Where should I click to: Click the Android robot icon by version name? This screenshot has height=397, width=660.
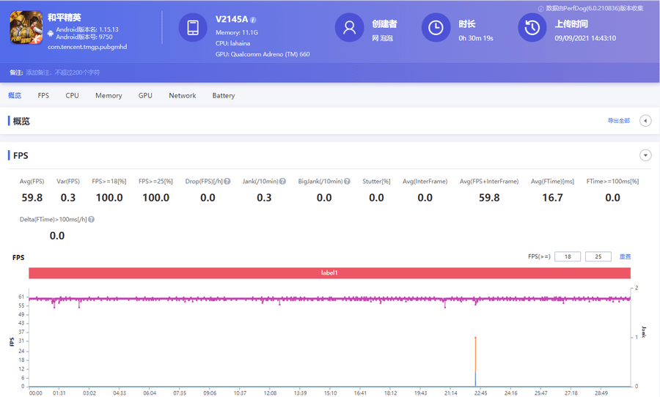click(51, 33)
